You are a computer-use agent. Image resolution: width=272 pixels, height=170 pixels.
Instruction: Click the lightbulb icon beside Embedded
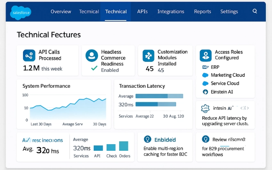147,140
